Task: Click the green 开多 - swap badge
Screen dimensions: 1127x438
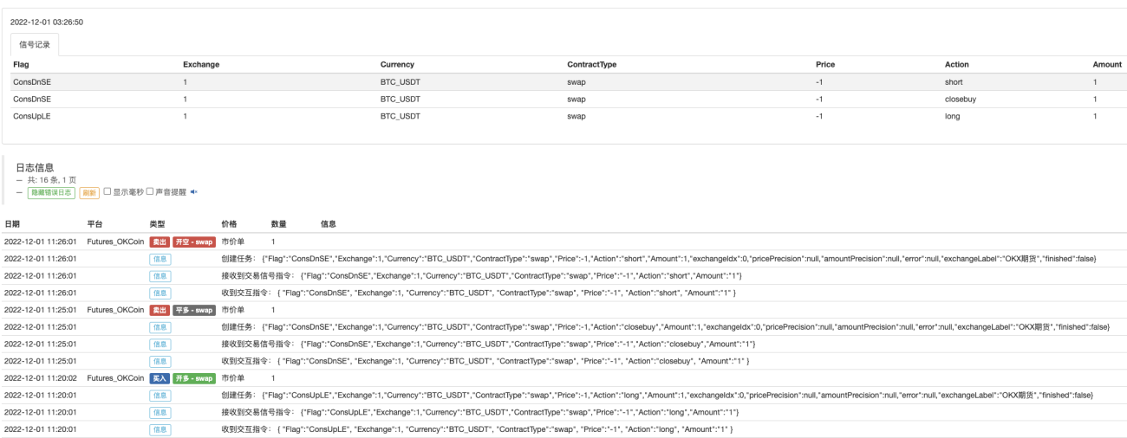Action: click(193, 378)
